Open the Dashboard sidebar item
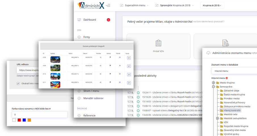Viewport: 257px width, 136px height. pyautogui.click(x=90, y=20)
